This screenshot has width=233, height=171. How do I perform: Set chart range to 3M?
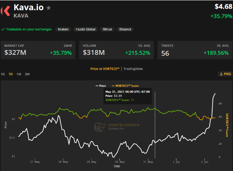pyautogui.click(x=27, y=74)
